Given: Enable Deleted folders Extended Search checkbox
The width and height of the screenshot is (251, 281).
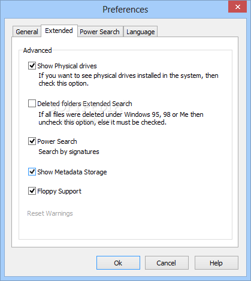Looking at the screenshot, I should [32, 104].
